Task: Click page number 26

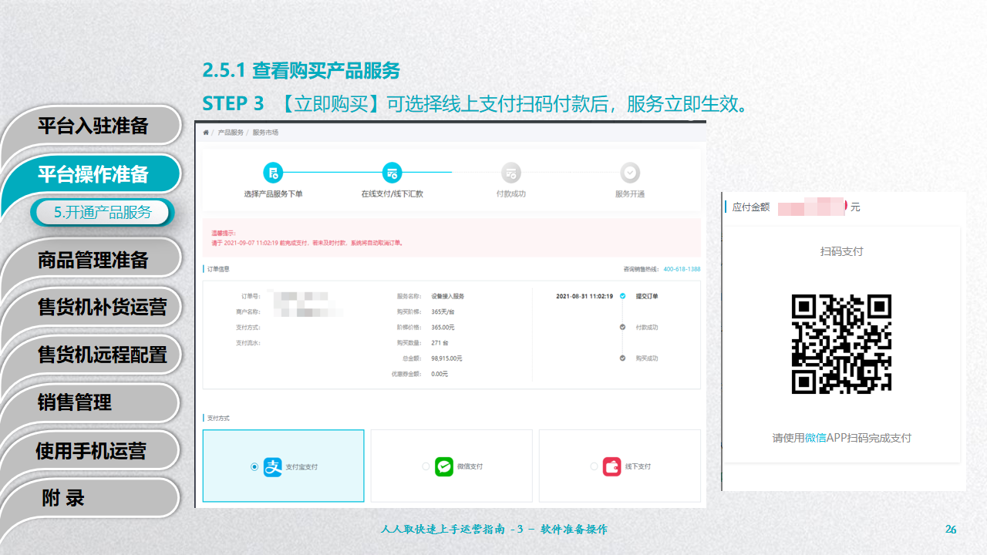Action: coord(951,529)
